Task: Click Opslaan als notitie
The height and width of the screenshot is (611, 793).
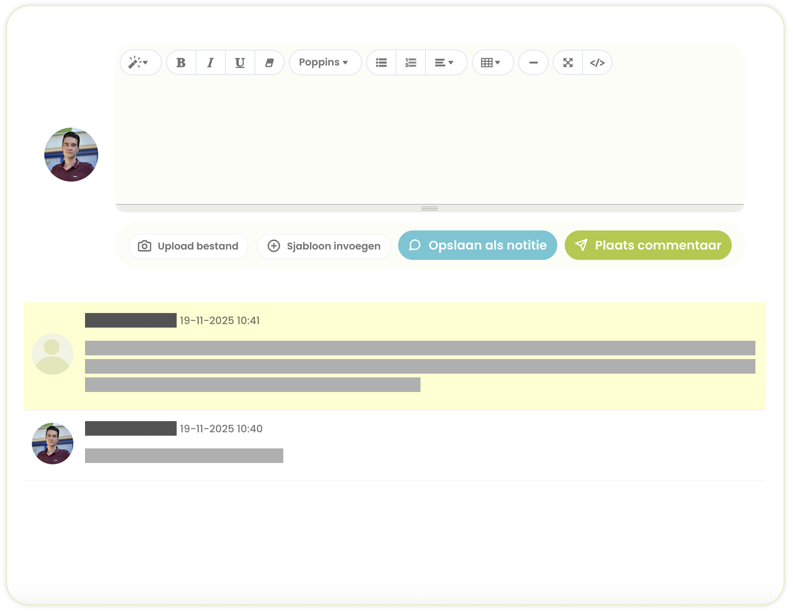Action: pos(477,245)
